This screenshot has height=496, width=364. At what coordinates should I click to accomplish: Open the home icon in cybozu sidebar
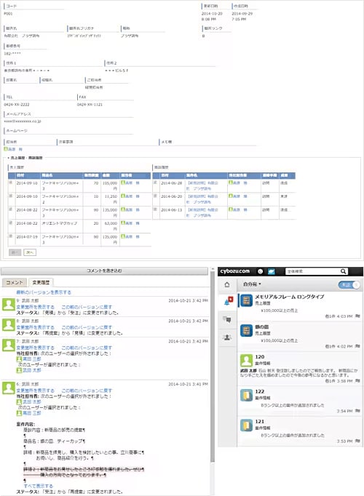[227, 284]
